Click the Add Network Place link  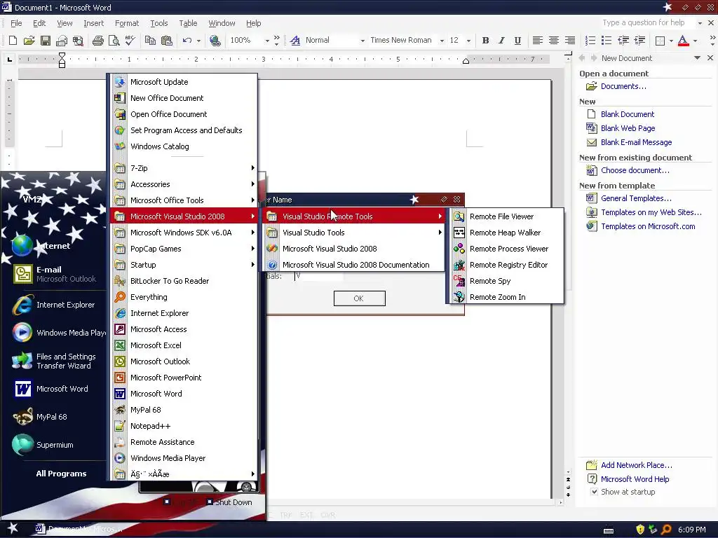pyautogui.click(x=636, y=465)
